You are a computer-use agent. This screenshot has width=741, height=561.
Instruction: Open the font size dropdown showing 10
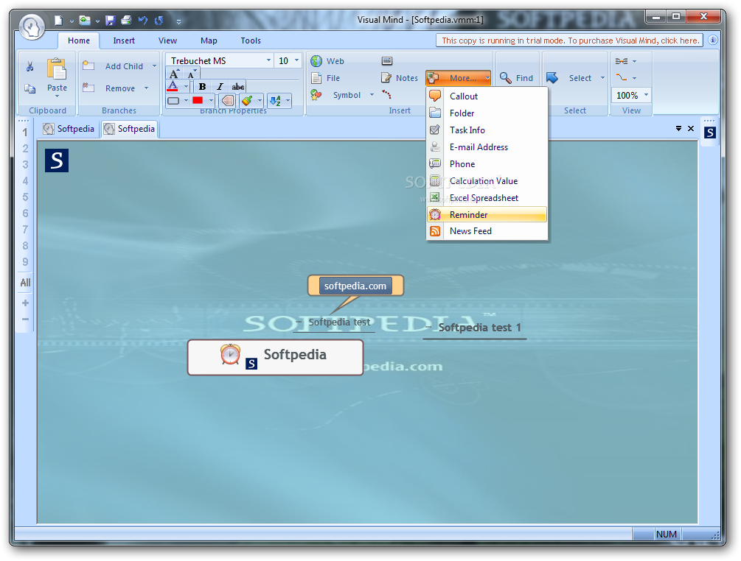[297, 60]
